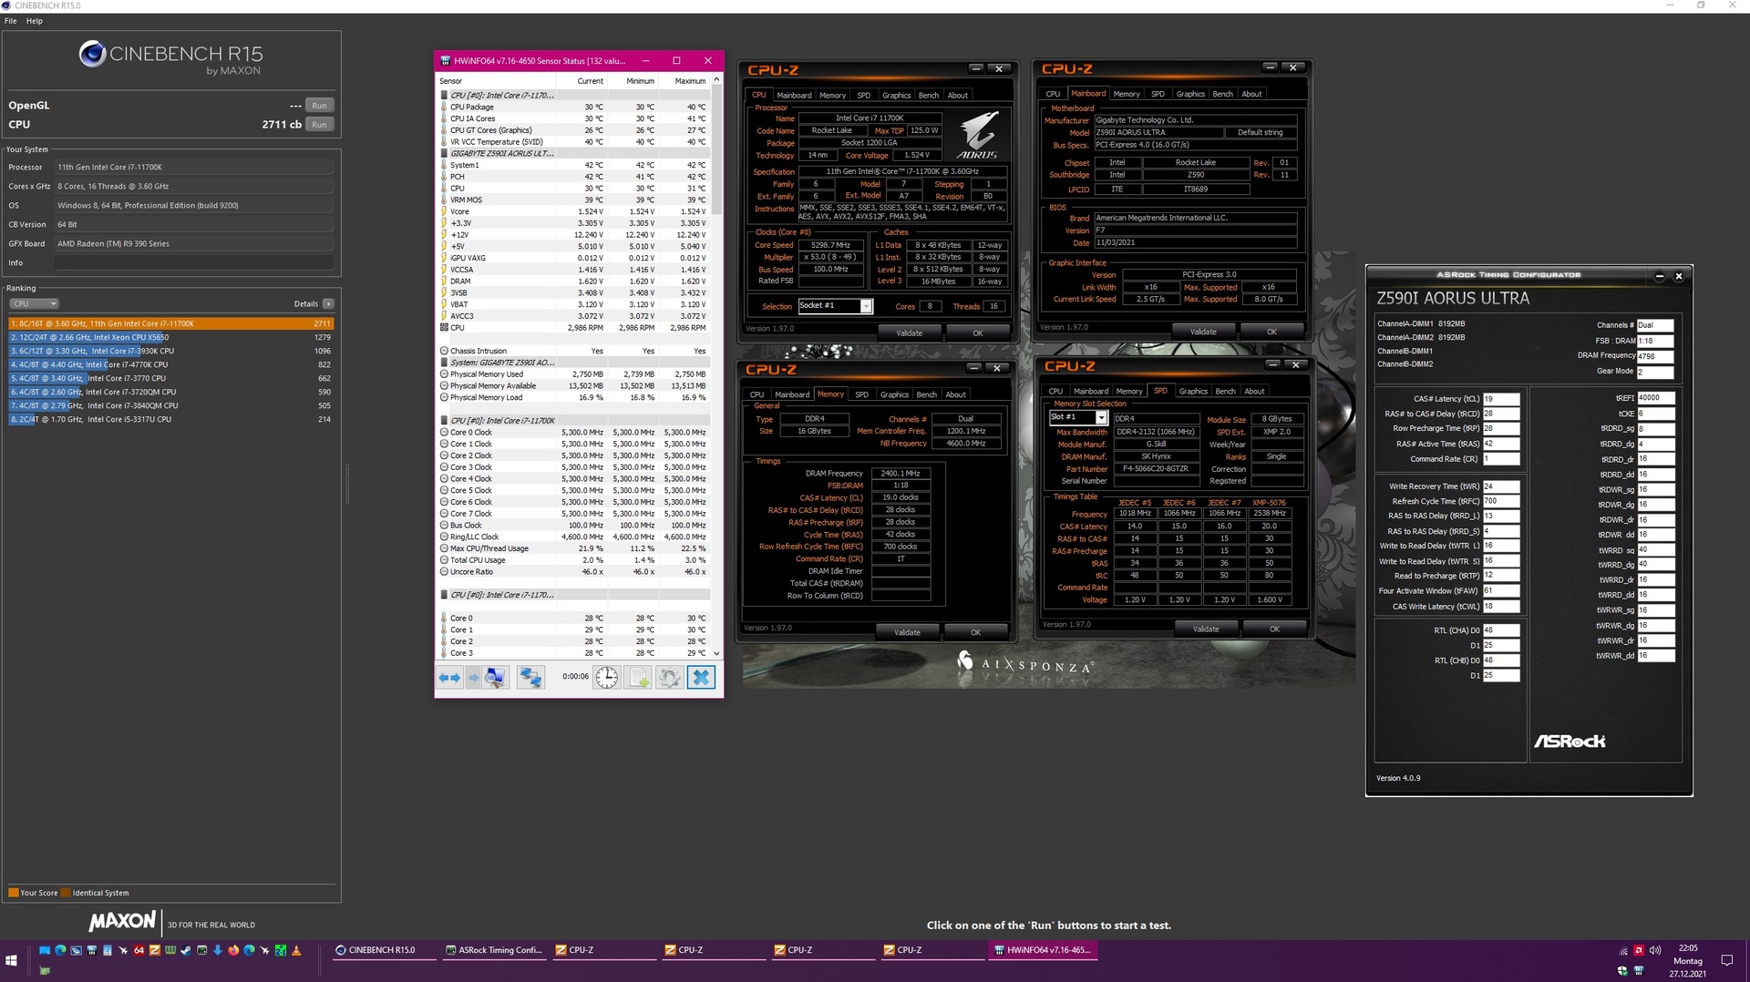Click the volume speaker tray icon

(x=1655, y=950)
